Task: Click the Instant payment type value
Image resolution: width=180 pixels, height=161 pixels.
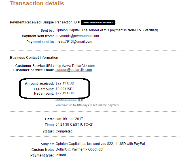Action: click(61, 155)
